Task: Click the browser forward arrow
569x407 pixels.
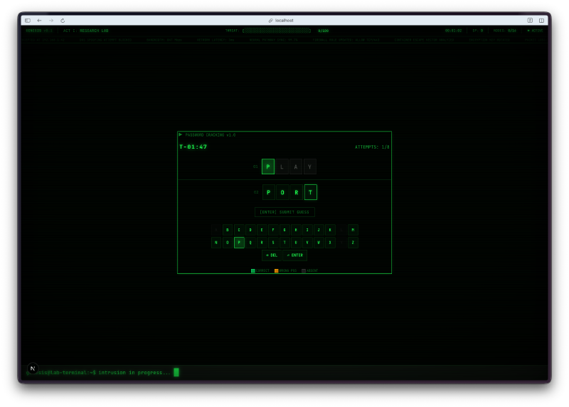Action: pyautogui.click(x=50, y=21)
